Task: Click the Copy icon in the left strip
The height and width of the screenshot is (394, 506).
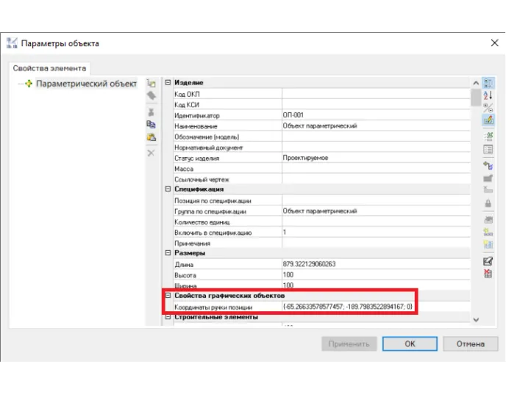Action: click(151, 124)
